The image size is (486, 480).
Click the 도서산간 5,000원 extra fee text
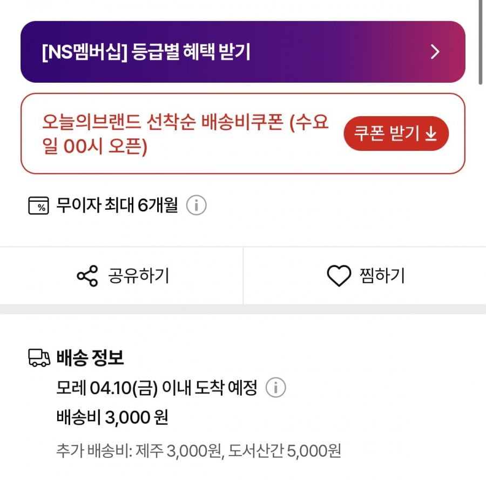coord(285,450)
